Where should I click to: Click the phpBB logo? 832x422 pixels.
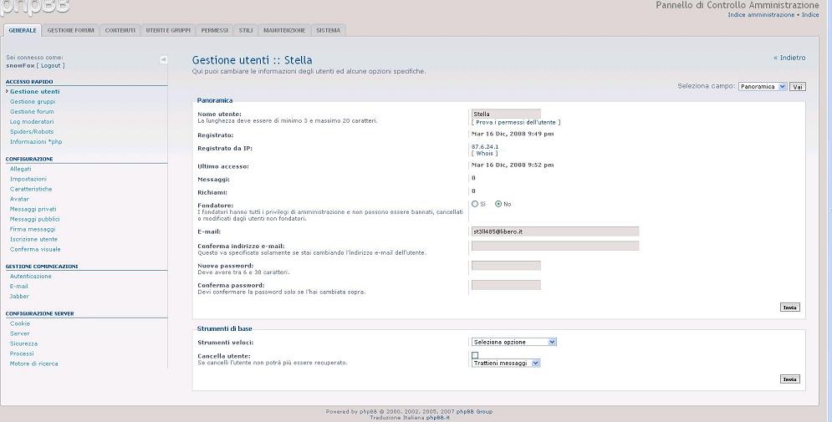tap(35, 7)
